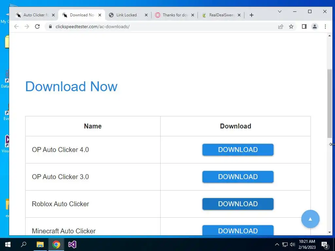The width and height of the screenshot is (335, 251).
Task: Click the browser forward arrow
Action: pyautogui.click(x=27, y=26)
